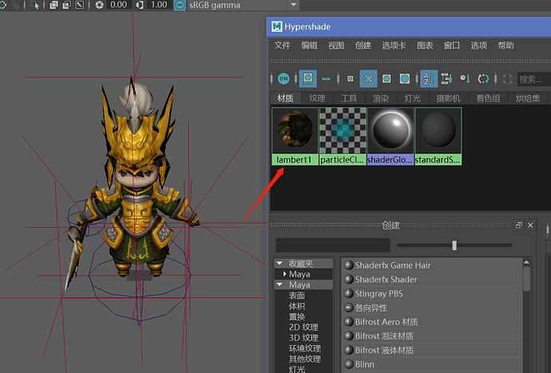Switch to the 纹理 tab
The image size is (551, 373).
pyautogui.click(x=317, y=98)
